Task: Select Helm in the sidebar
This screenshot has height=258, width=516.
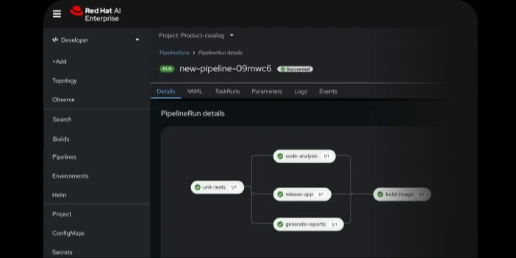Action: tap(59, 195)
